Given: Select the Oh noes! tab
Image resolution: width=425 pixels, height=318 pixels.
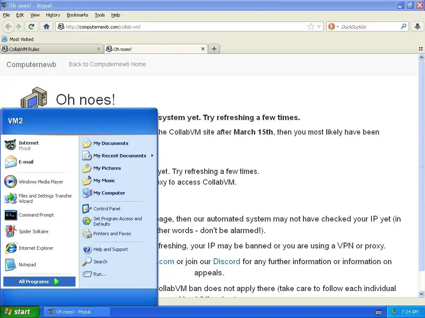Looking at the screenshot, I should (156, 49).
